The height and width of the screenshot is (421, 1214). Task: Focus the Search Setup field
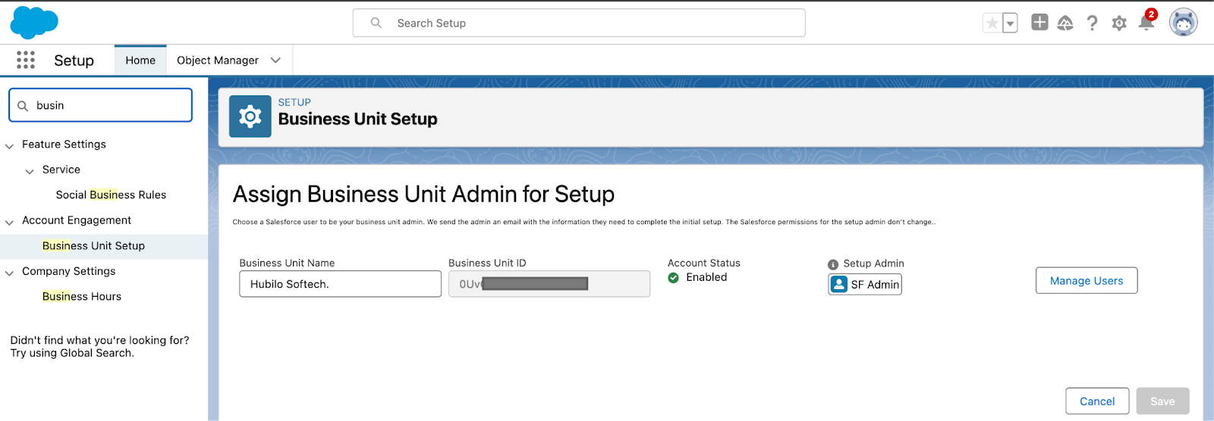(579, 23)
